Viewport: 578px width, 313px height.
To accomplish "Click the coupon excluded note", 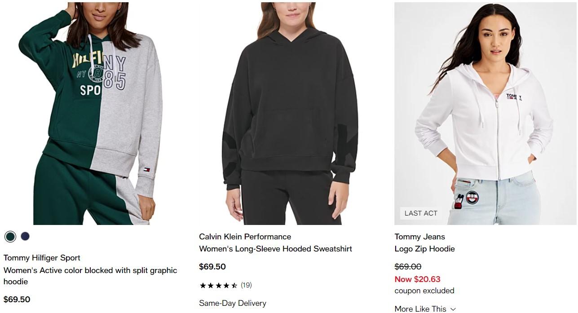I will (x=424, y=291).
